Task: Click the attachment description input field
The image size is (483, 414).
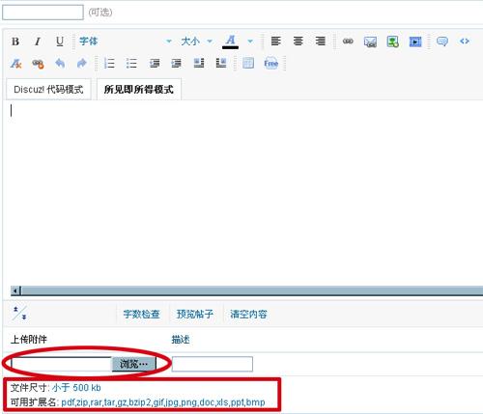Action: tap(213, 364)
